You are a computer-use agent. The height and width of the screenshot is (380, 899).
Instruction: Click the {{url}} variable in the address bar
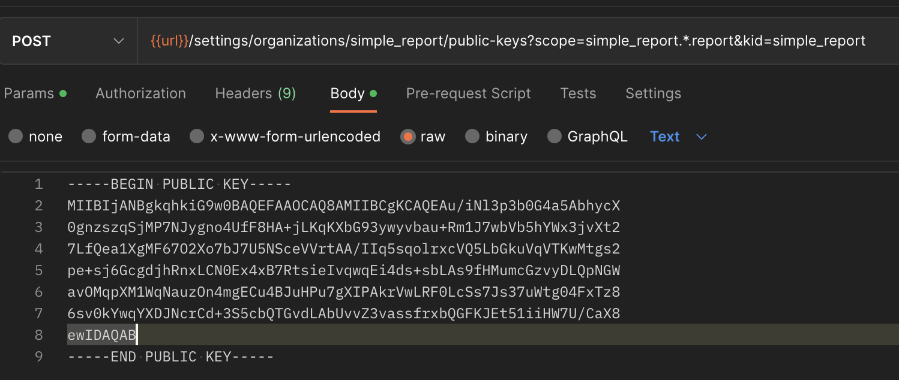pyautogui.click(x=170, y=40)
